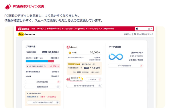
Task: Select お客様サポート in the top navigation
Action: [x=53, y=29]
